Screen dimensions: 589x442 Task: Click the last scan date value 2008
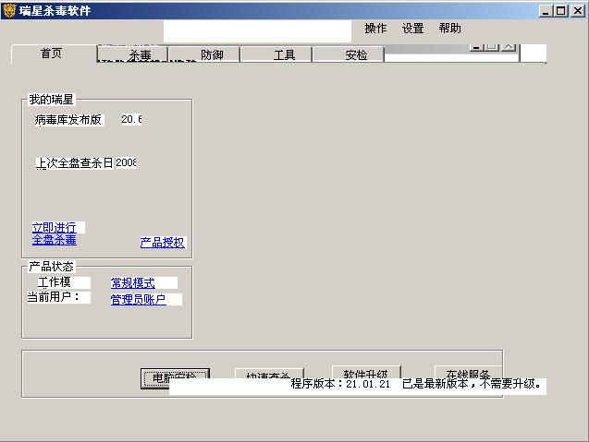point(126,162)
